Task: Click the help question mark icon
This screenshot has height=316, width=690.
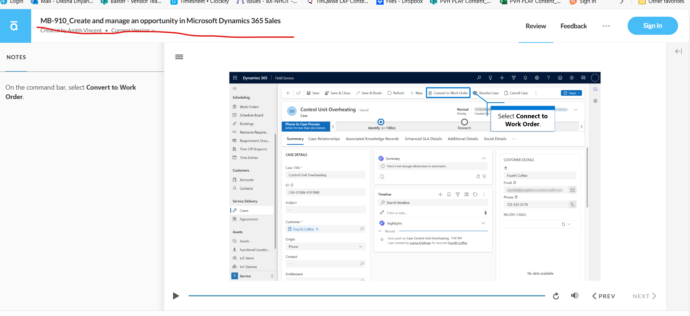Action: (549, 78)
